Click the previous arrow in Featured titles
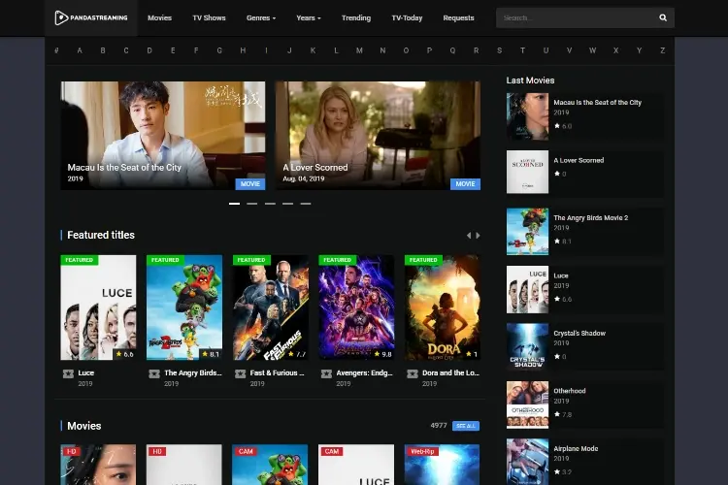This screenshot has width=728, height=485. (x=469, y=236)
